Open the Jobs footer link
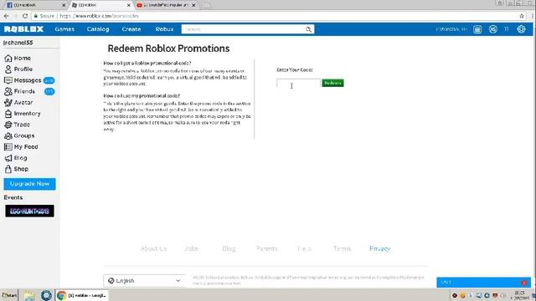 tap(192, 249)
